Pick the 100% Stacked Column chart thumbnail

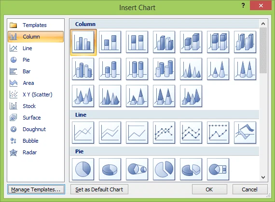(x=137, y=42)
